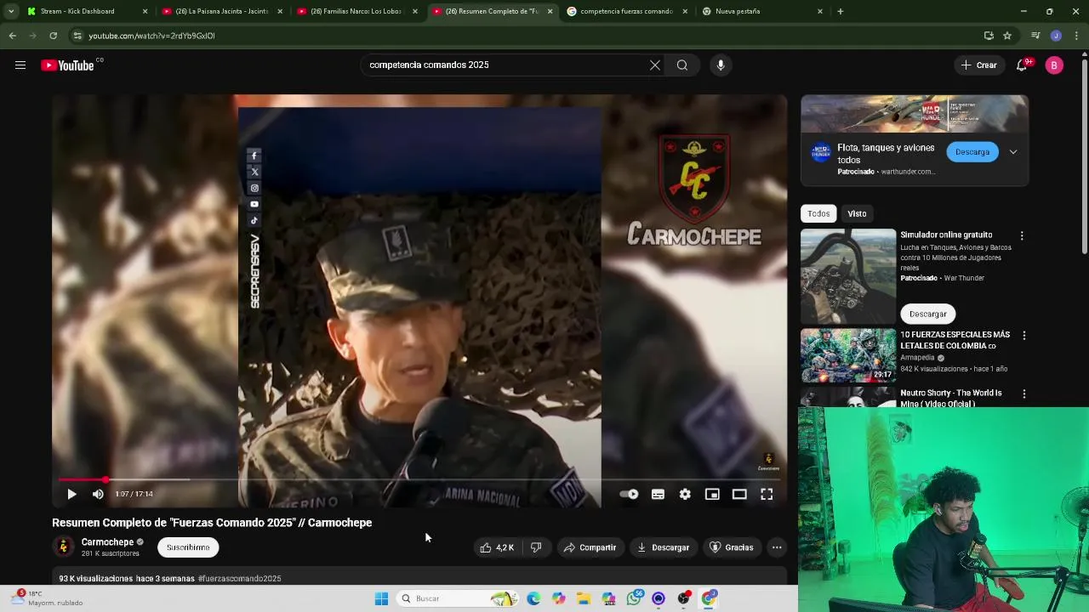Mute the video using the speaker icon
Image resolution: width=1089 pixels, height=612 pixels.
(98, 494)
